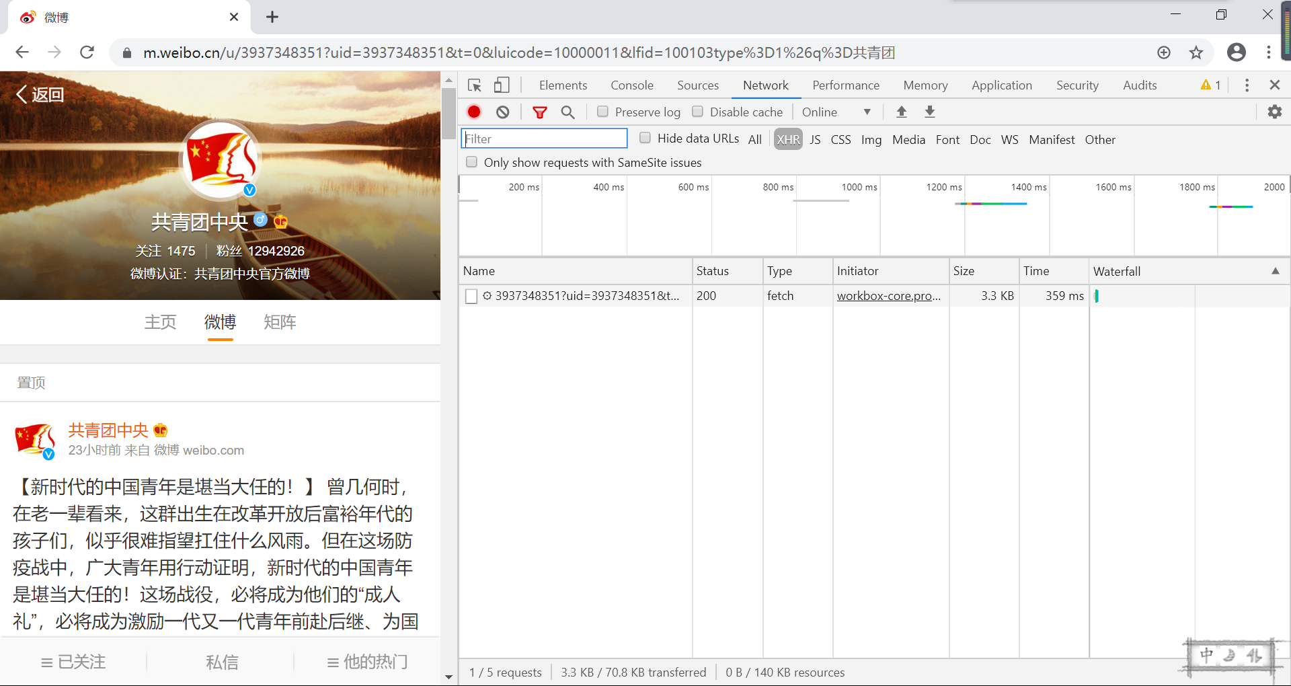Close the 微博 browser tab
The width and height of the screenshot is (1291, 686).
234,17
